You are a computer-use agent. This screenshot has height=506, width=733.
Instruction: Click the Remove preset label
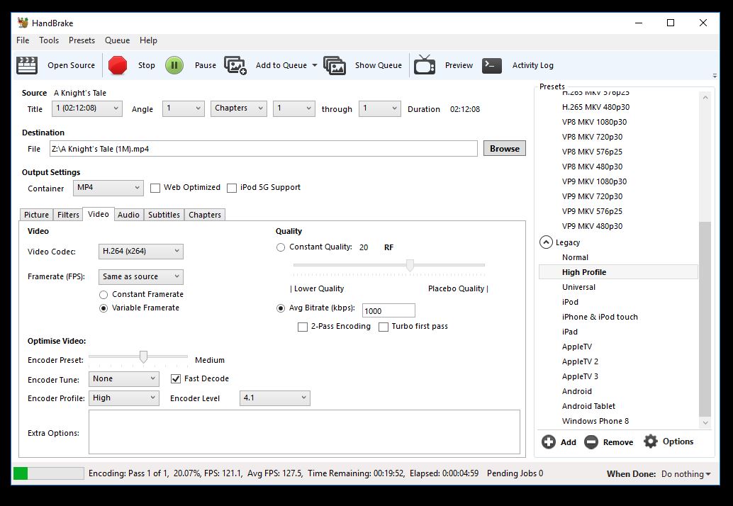618,442
